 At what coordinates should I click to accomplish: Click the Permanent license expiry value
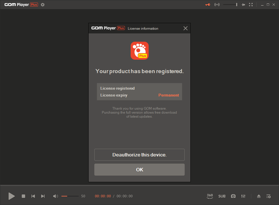point(168,95)
